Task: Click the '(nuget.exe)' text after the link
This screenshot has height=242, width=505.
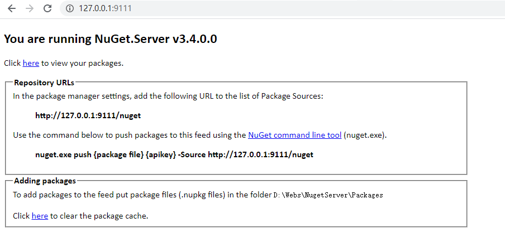Action: click(x=365, y=135)
